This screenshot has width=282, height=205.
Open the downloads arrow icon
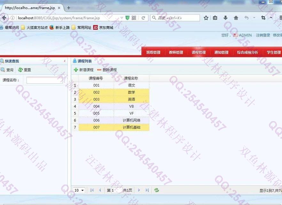coord(225,18)
